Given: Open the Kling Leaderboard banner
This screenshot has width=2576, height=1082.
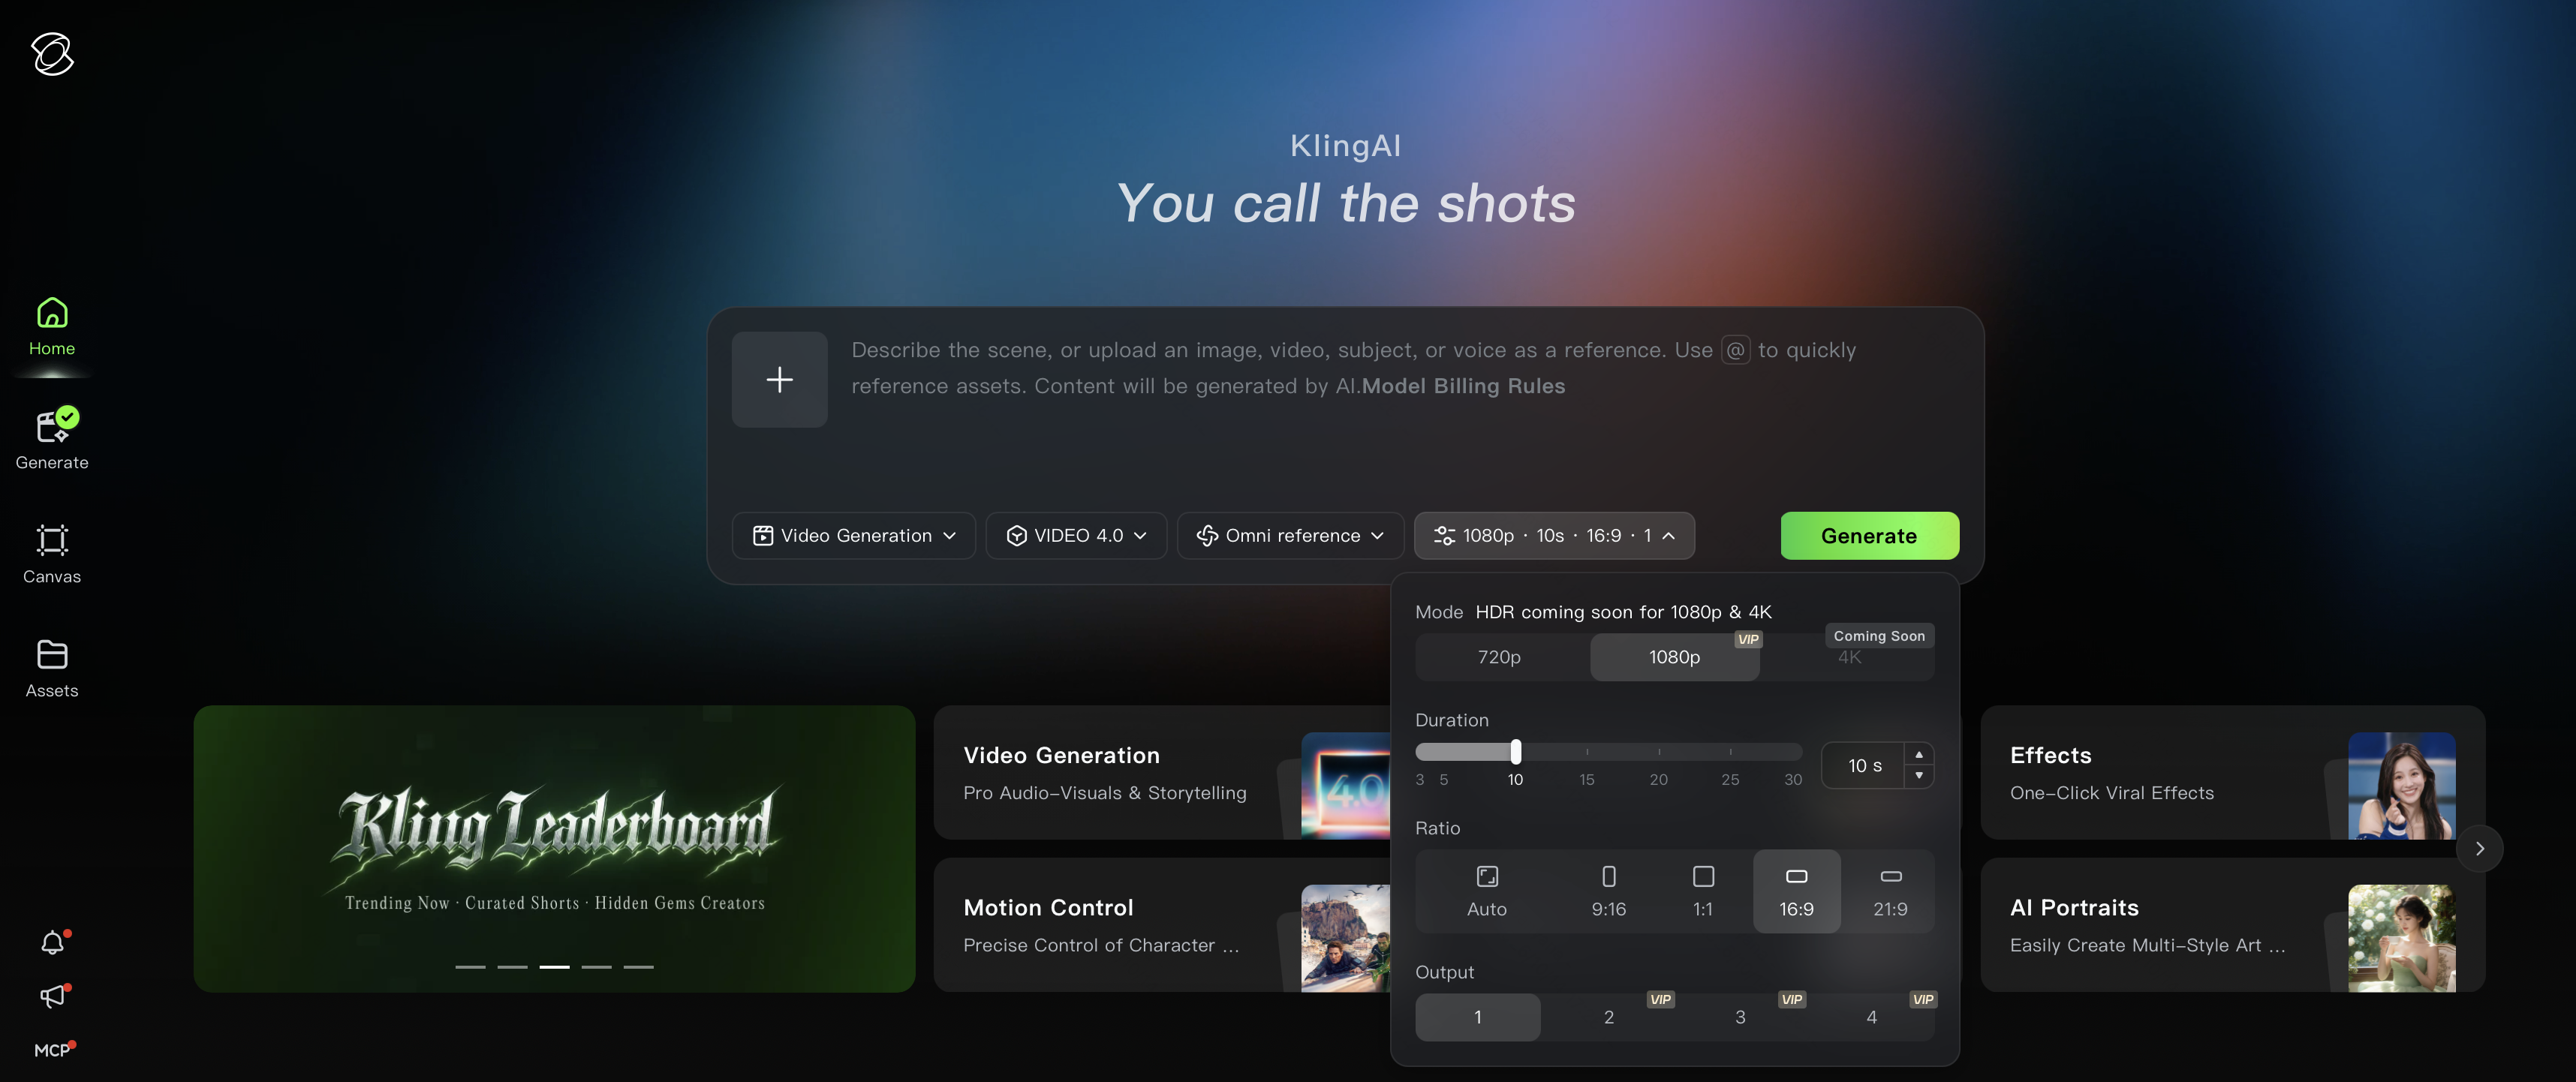Looking at the screenshot, I should point(554,849).
